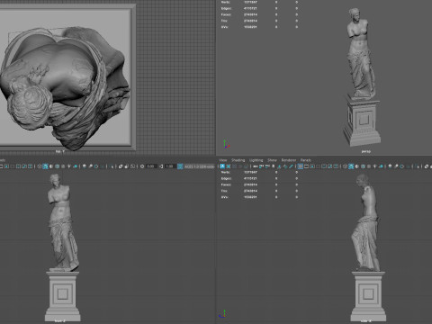Click UVs count in persp panel HUD

coord(250,27)
